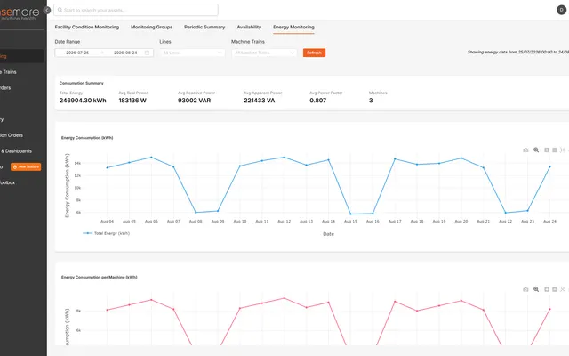
Task: Open the sidebar item with New feature badge
Action: [x=20, y=166]
